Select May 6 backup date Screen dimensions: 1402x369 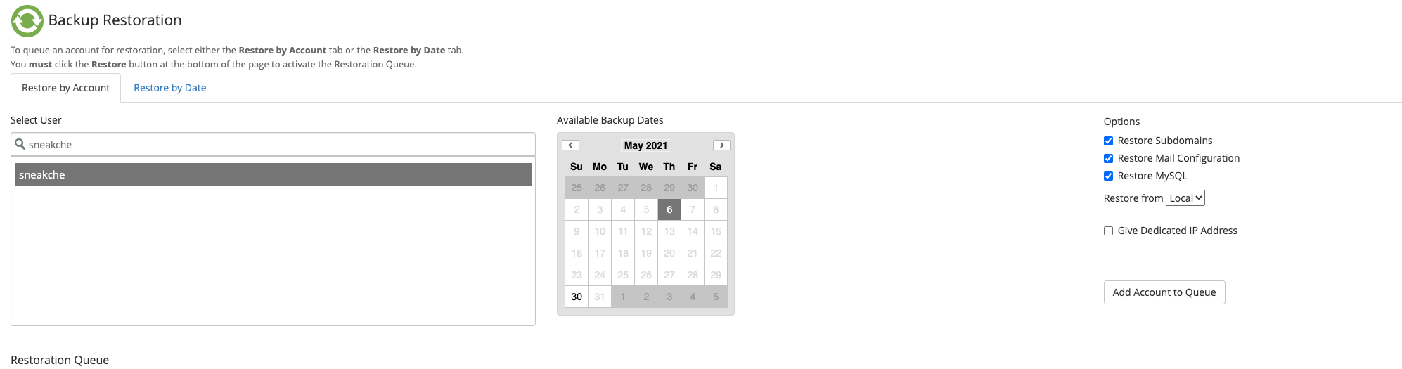click(669, 209)
